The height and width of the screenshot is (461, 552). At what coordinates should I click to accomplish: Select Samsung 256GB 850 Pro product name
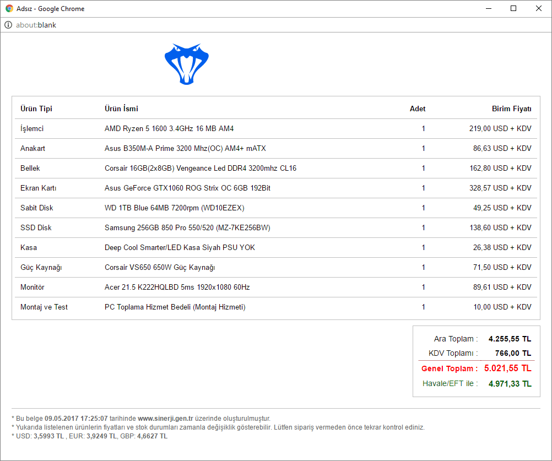tap(188, 227)
